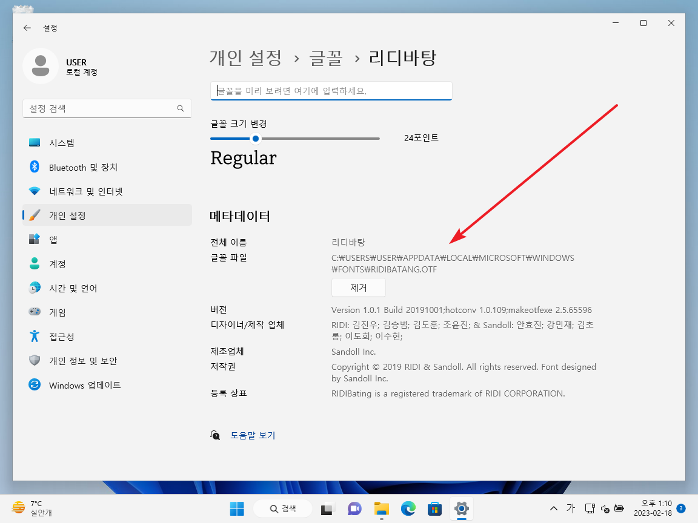This screenshot has width=698, height=523.
Task: Click the 'Regular' font style preview
Action: [x=244, y=159]
